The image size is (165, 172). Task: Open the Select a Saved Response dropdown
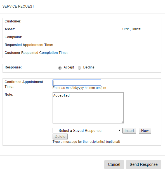(87, 131)
